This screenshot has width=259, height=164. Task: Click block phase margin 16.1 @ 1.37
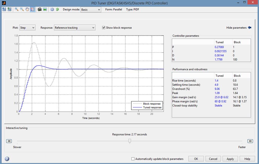pos(240,101)
